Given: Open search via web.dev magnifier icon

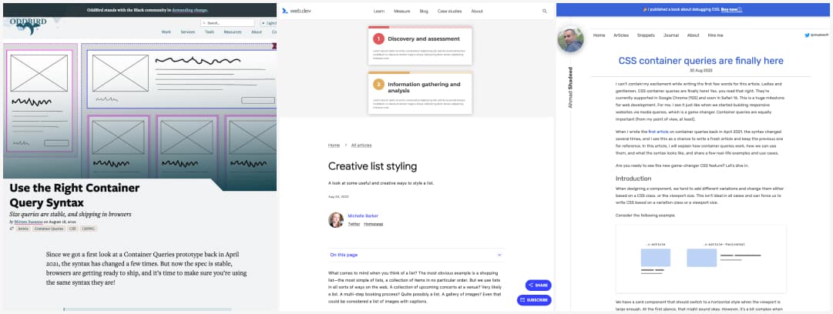Looking at the screenshot, I should tap(545, 12).
